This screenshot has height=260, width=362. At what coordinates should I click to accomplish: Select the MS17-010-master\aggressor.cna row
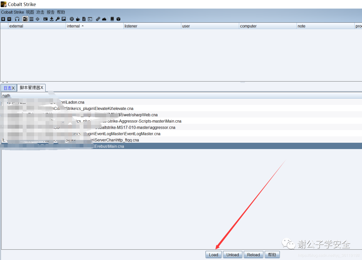tap(182, 127)
